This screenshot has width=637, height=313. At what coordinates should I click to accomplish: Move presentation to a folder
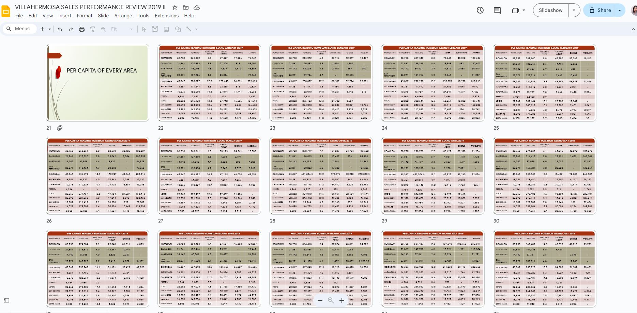pos(186,7)
